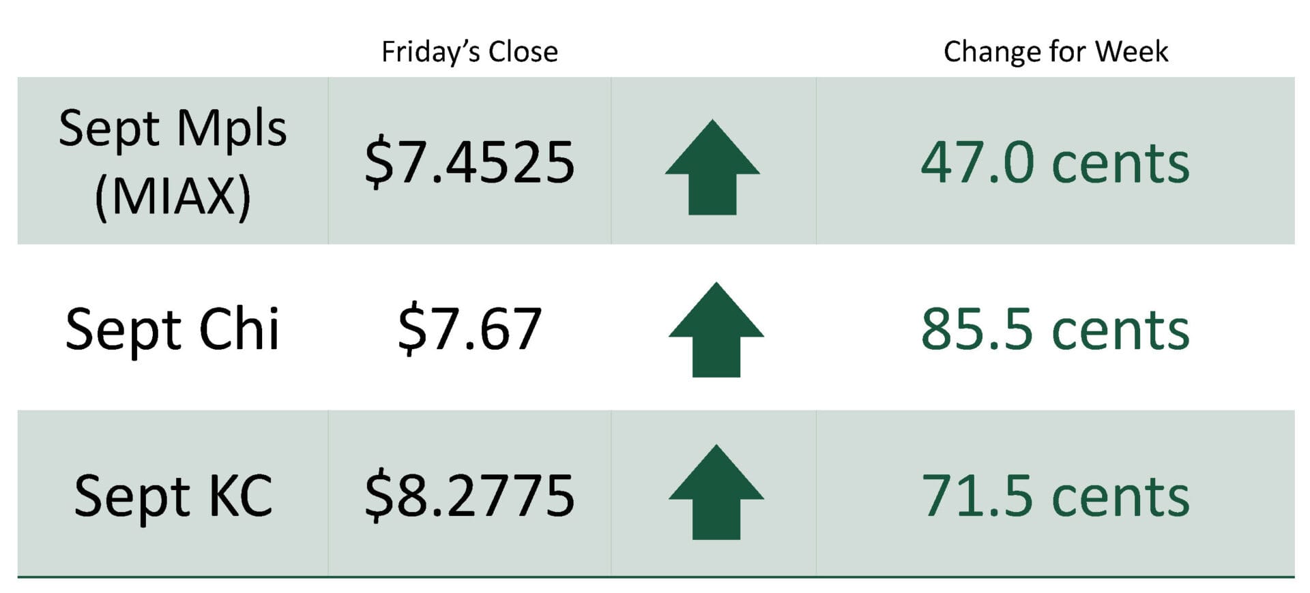1310x593 pixels.
Task: Click the 71.5 cents weekly change
Action: (1056, 496)
